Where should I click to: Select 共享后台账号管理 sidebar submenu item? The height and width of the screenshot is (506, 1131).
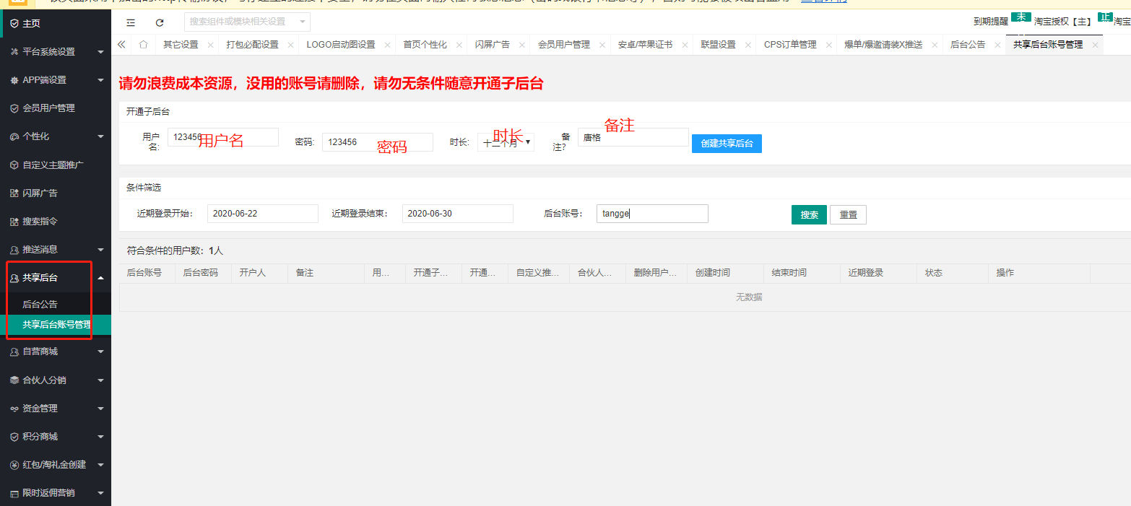click(x=56, y=325)
